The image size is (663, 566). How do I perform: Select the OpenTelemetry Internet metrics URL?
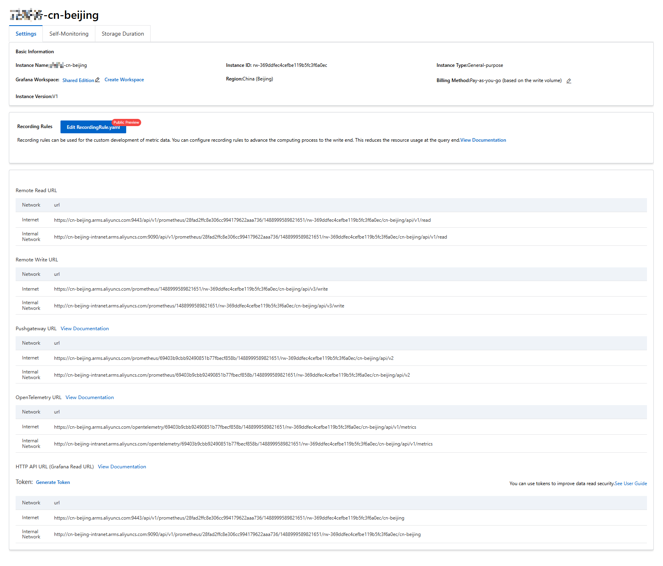tap(235, 427)
